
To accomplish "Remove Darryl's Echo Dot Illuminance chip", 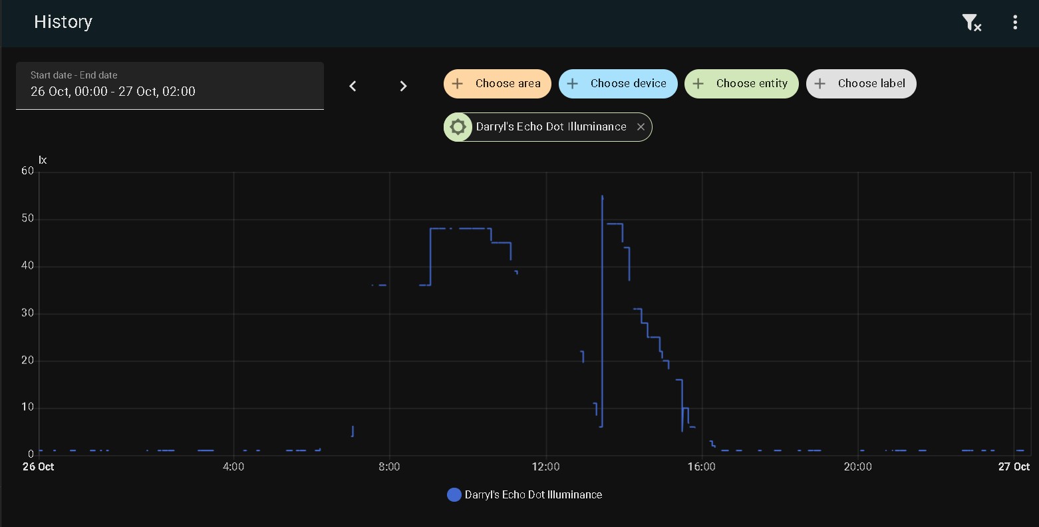I will click(641, 127).
